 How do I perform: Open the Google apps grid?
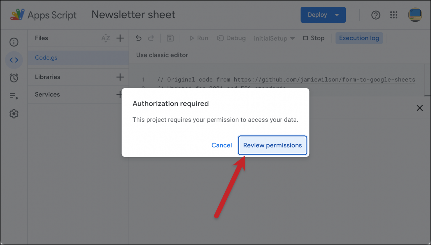tap(394, 15)
